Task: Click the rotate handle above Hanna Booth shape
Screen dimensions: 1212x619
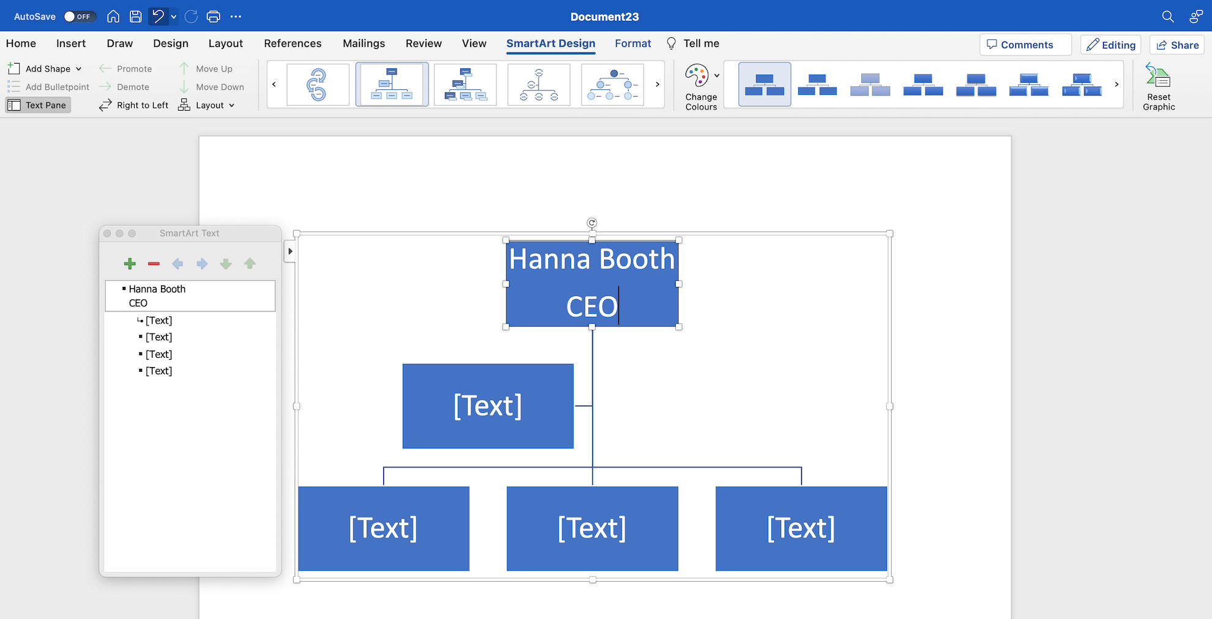Action: (592, 223)
